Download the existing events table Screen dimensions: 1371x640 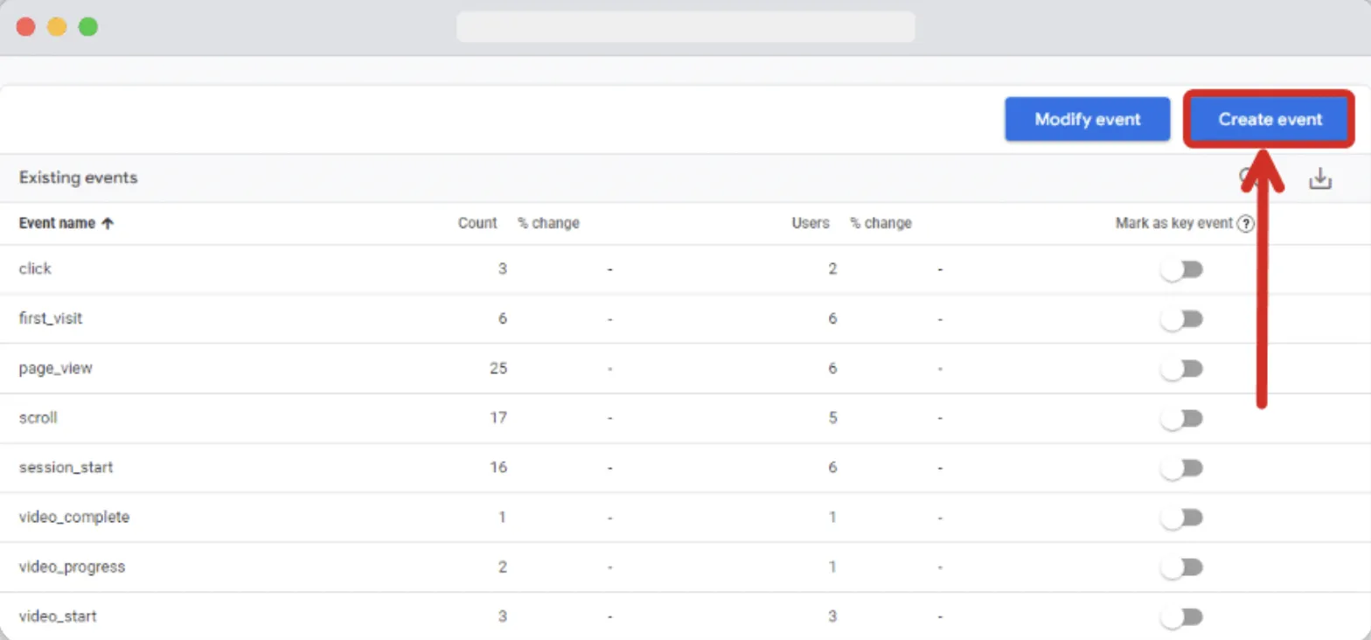tap(1319, 178)
